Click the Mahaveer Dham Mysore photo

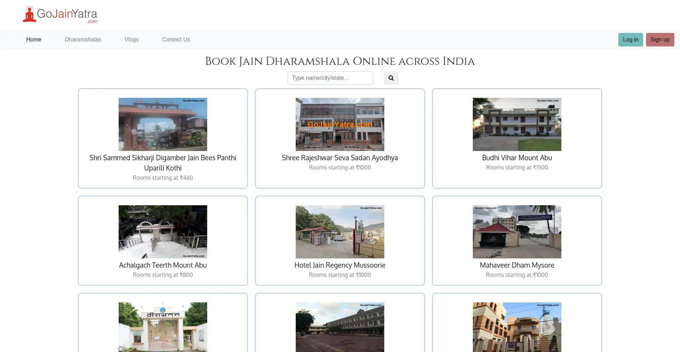point(517,231)
